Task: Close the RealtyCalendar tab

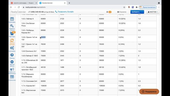Action: [x=65, y=3]
